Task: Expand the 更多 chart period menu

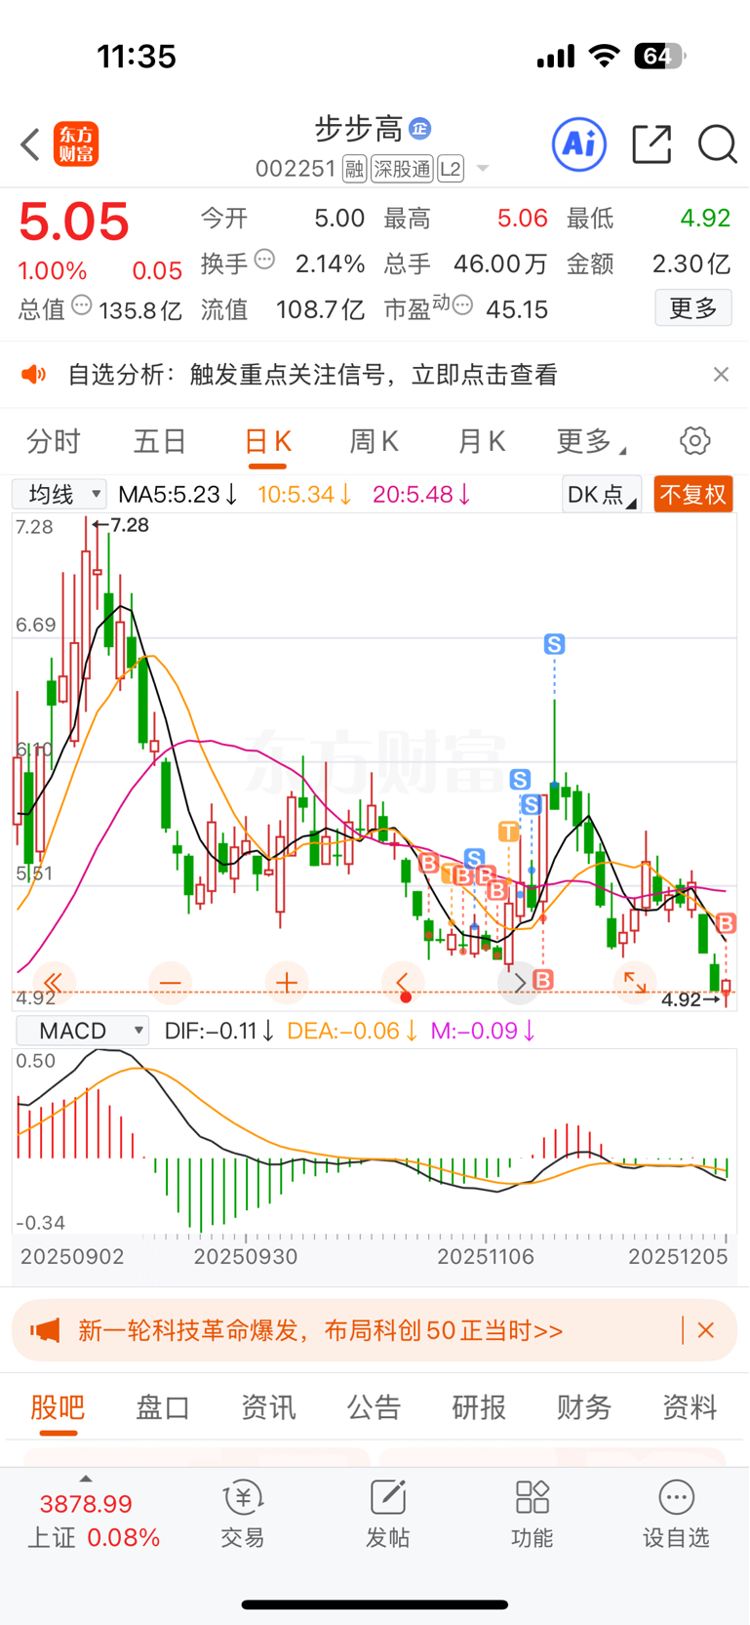Action: [x=591, y=442]
